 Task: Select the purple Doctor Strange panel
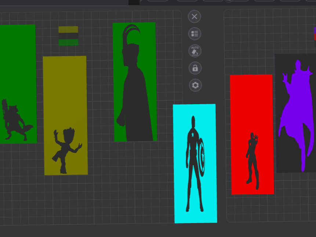(x=296, y=113)
